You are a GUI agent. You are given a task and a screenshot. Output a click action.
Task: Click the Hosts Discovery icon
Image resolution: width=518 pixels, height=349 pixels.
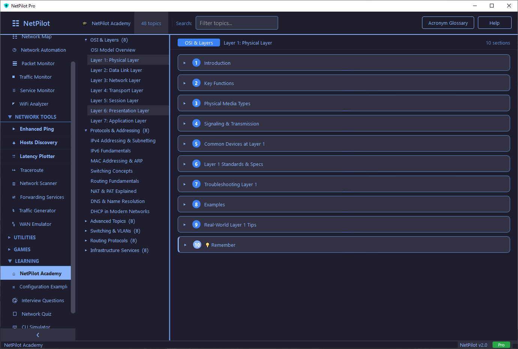tap(14, 143)
